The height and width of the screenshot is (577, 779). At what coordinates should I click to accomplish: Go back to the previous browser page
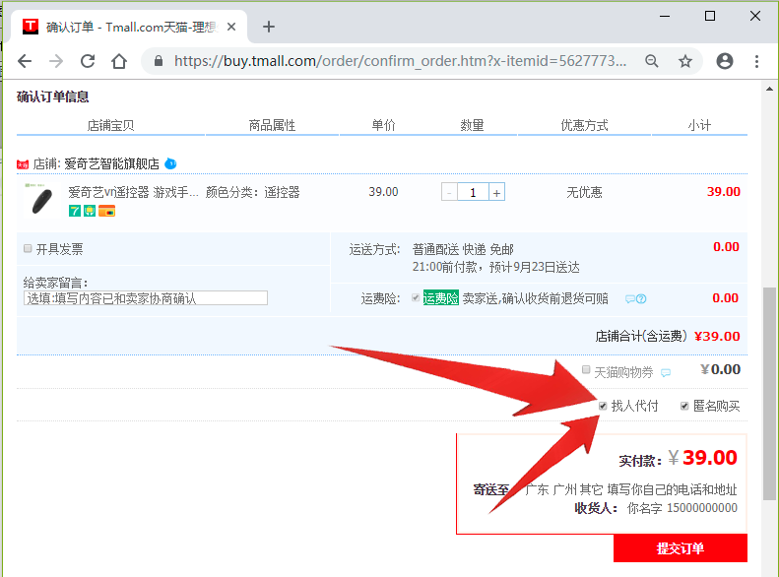[x=25, y=61]
